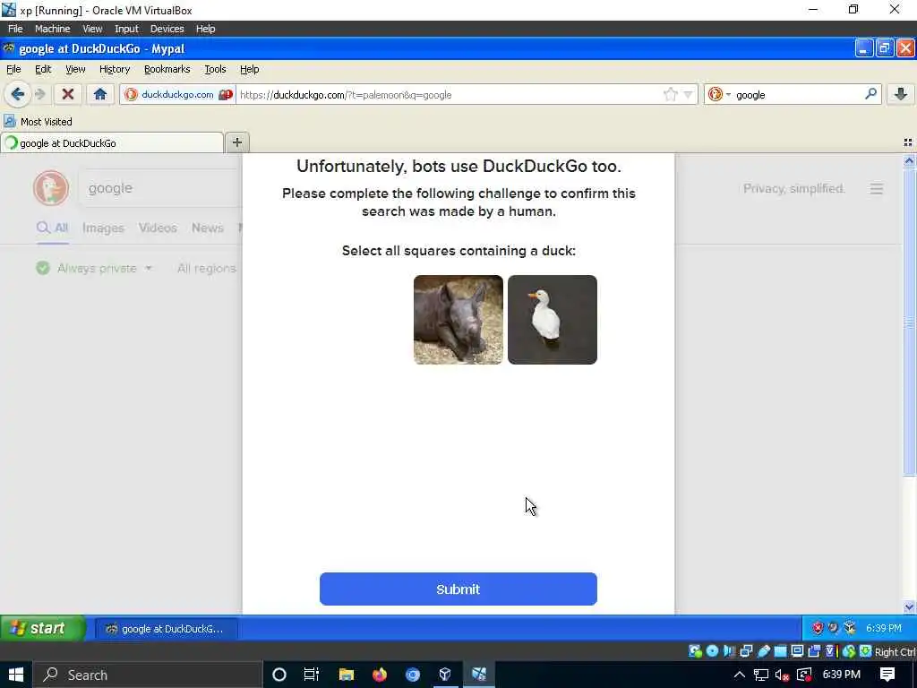Viewport: 917px width, 688px height.
Task: Open the All regions dropdown
Action: click(207, 268)
